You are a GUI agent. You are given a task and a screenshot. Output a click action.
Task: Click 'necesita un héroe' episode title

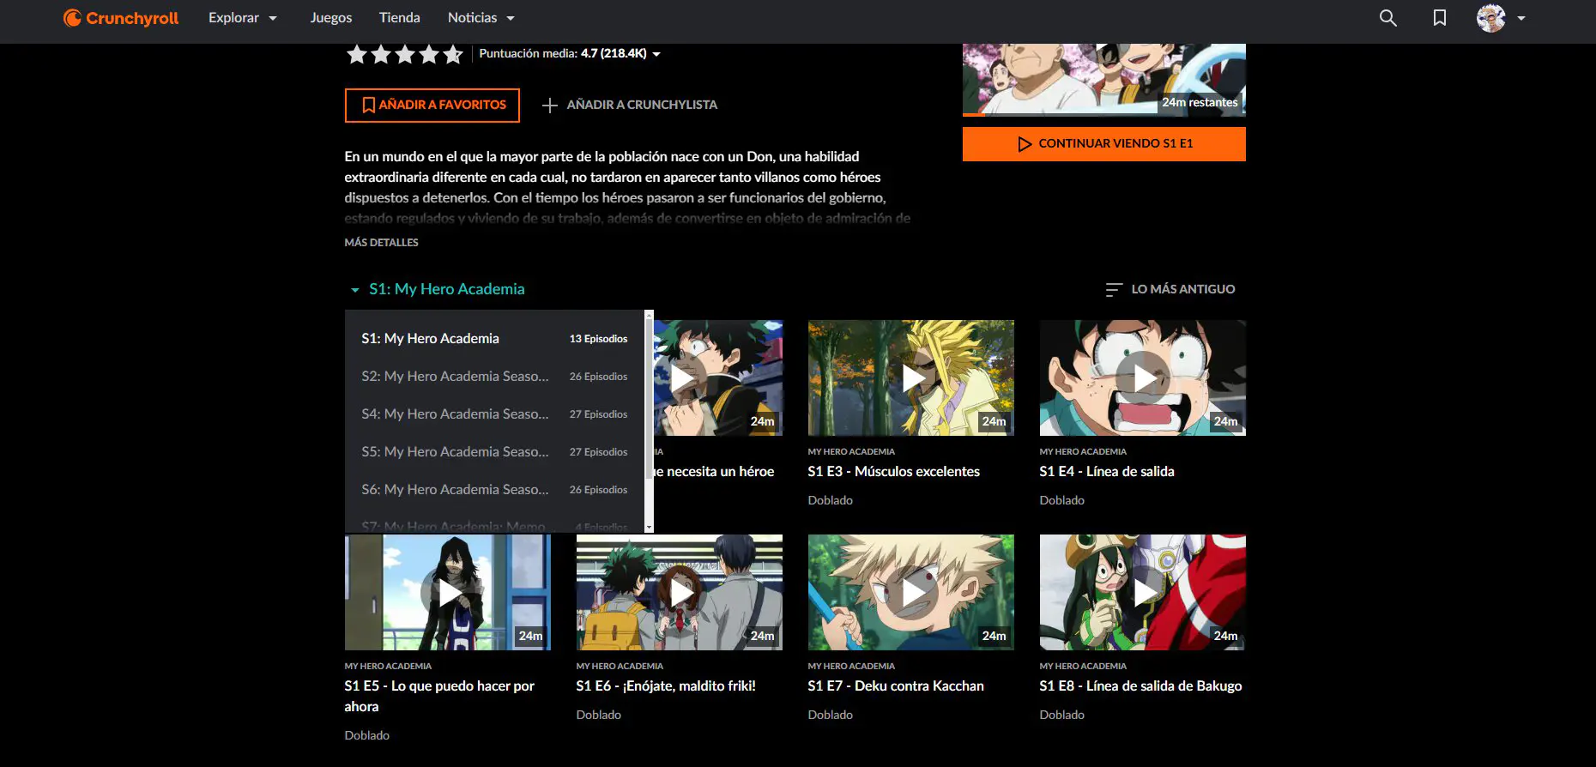pos(714,472)
